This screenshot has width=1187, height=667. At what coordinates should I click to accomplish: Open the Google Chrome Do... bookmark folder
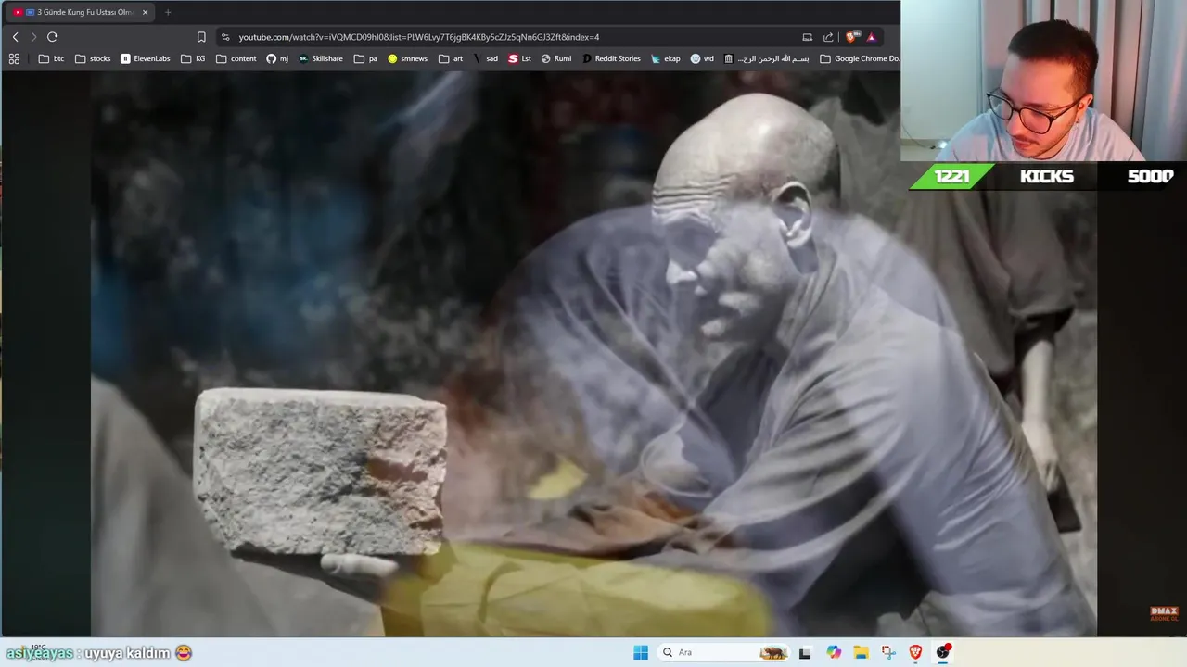pyautogui.click(x=860, y=58)
